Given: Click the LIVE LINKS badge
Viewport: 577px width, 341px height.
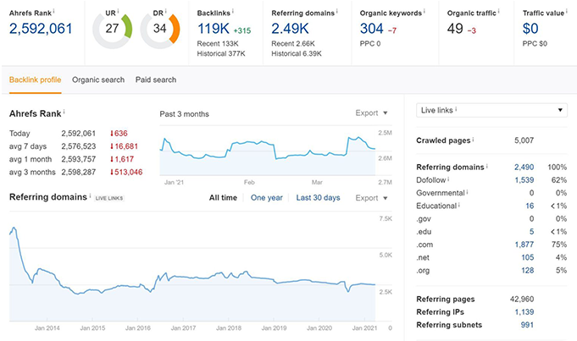Looking at the screenshot, I should [109, 198].
